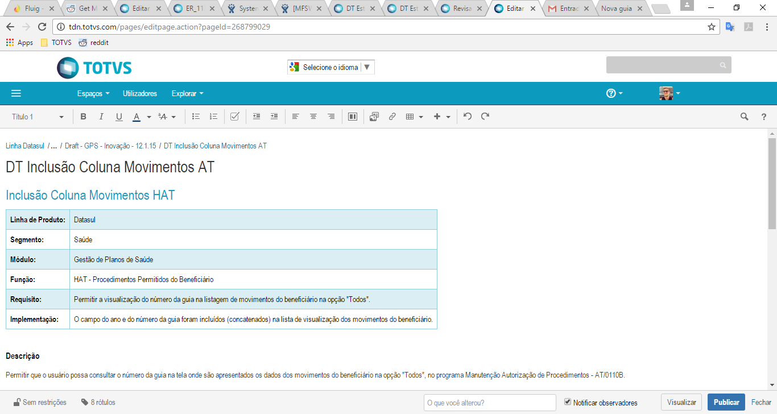Click the Publicar button
Image resolution: width=777 pixels, height=414 pixels.
coord(726,402)
